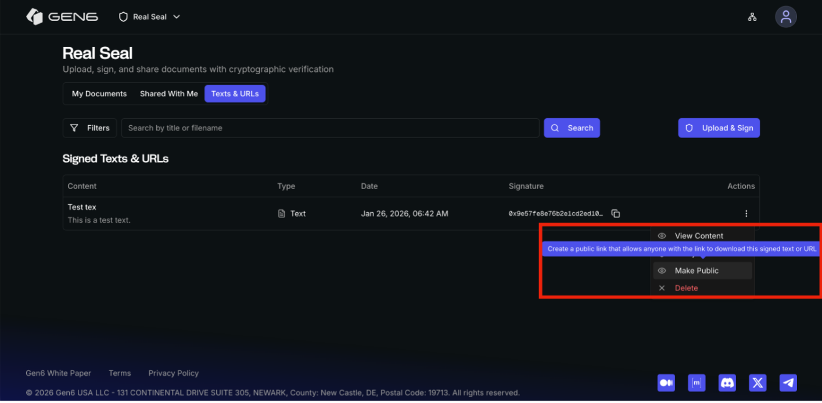This screenshot has height=403, width=822.
Task: Switch to the Shared With Me tab
Action: point(168,94)
